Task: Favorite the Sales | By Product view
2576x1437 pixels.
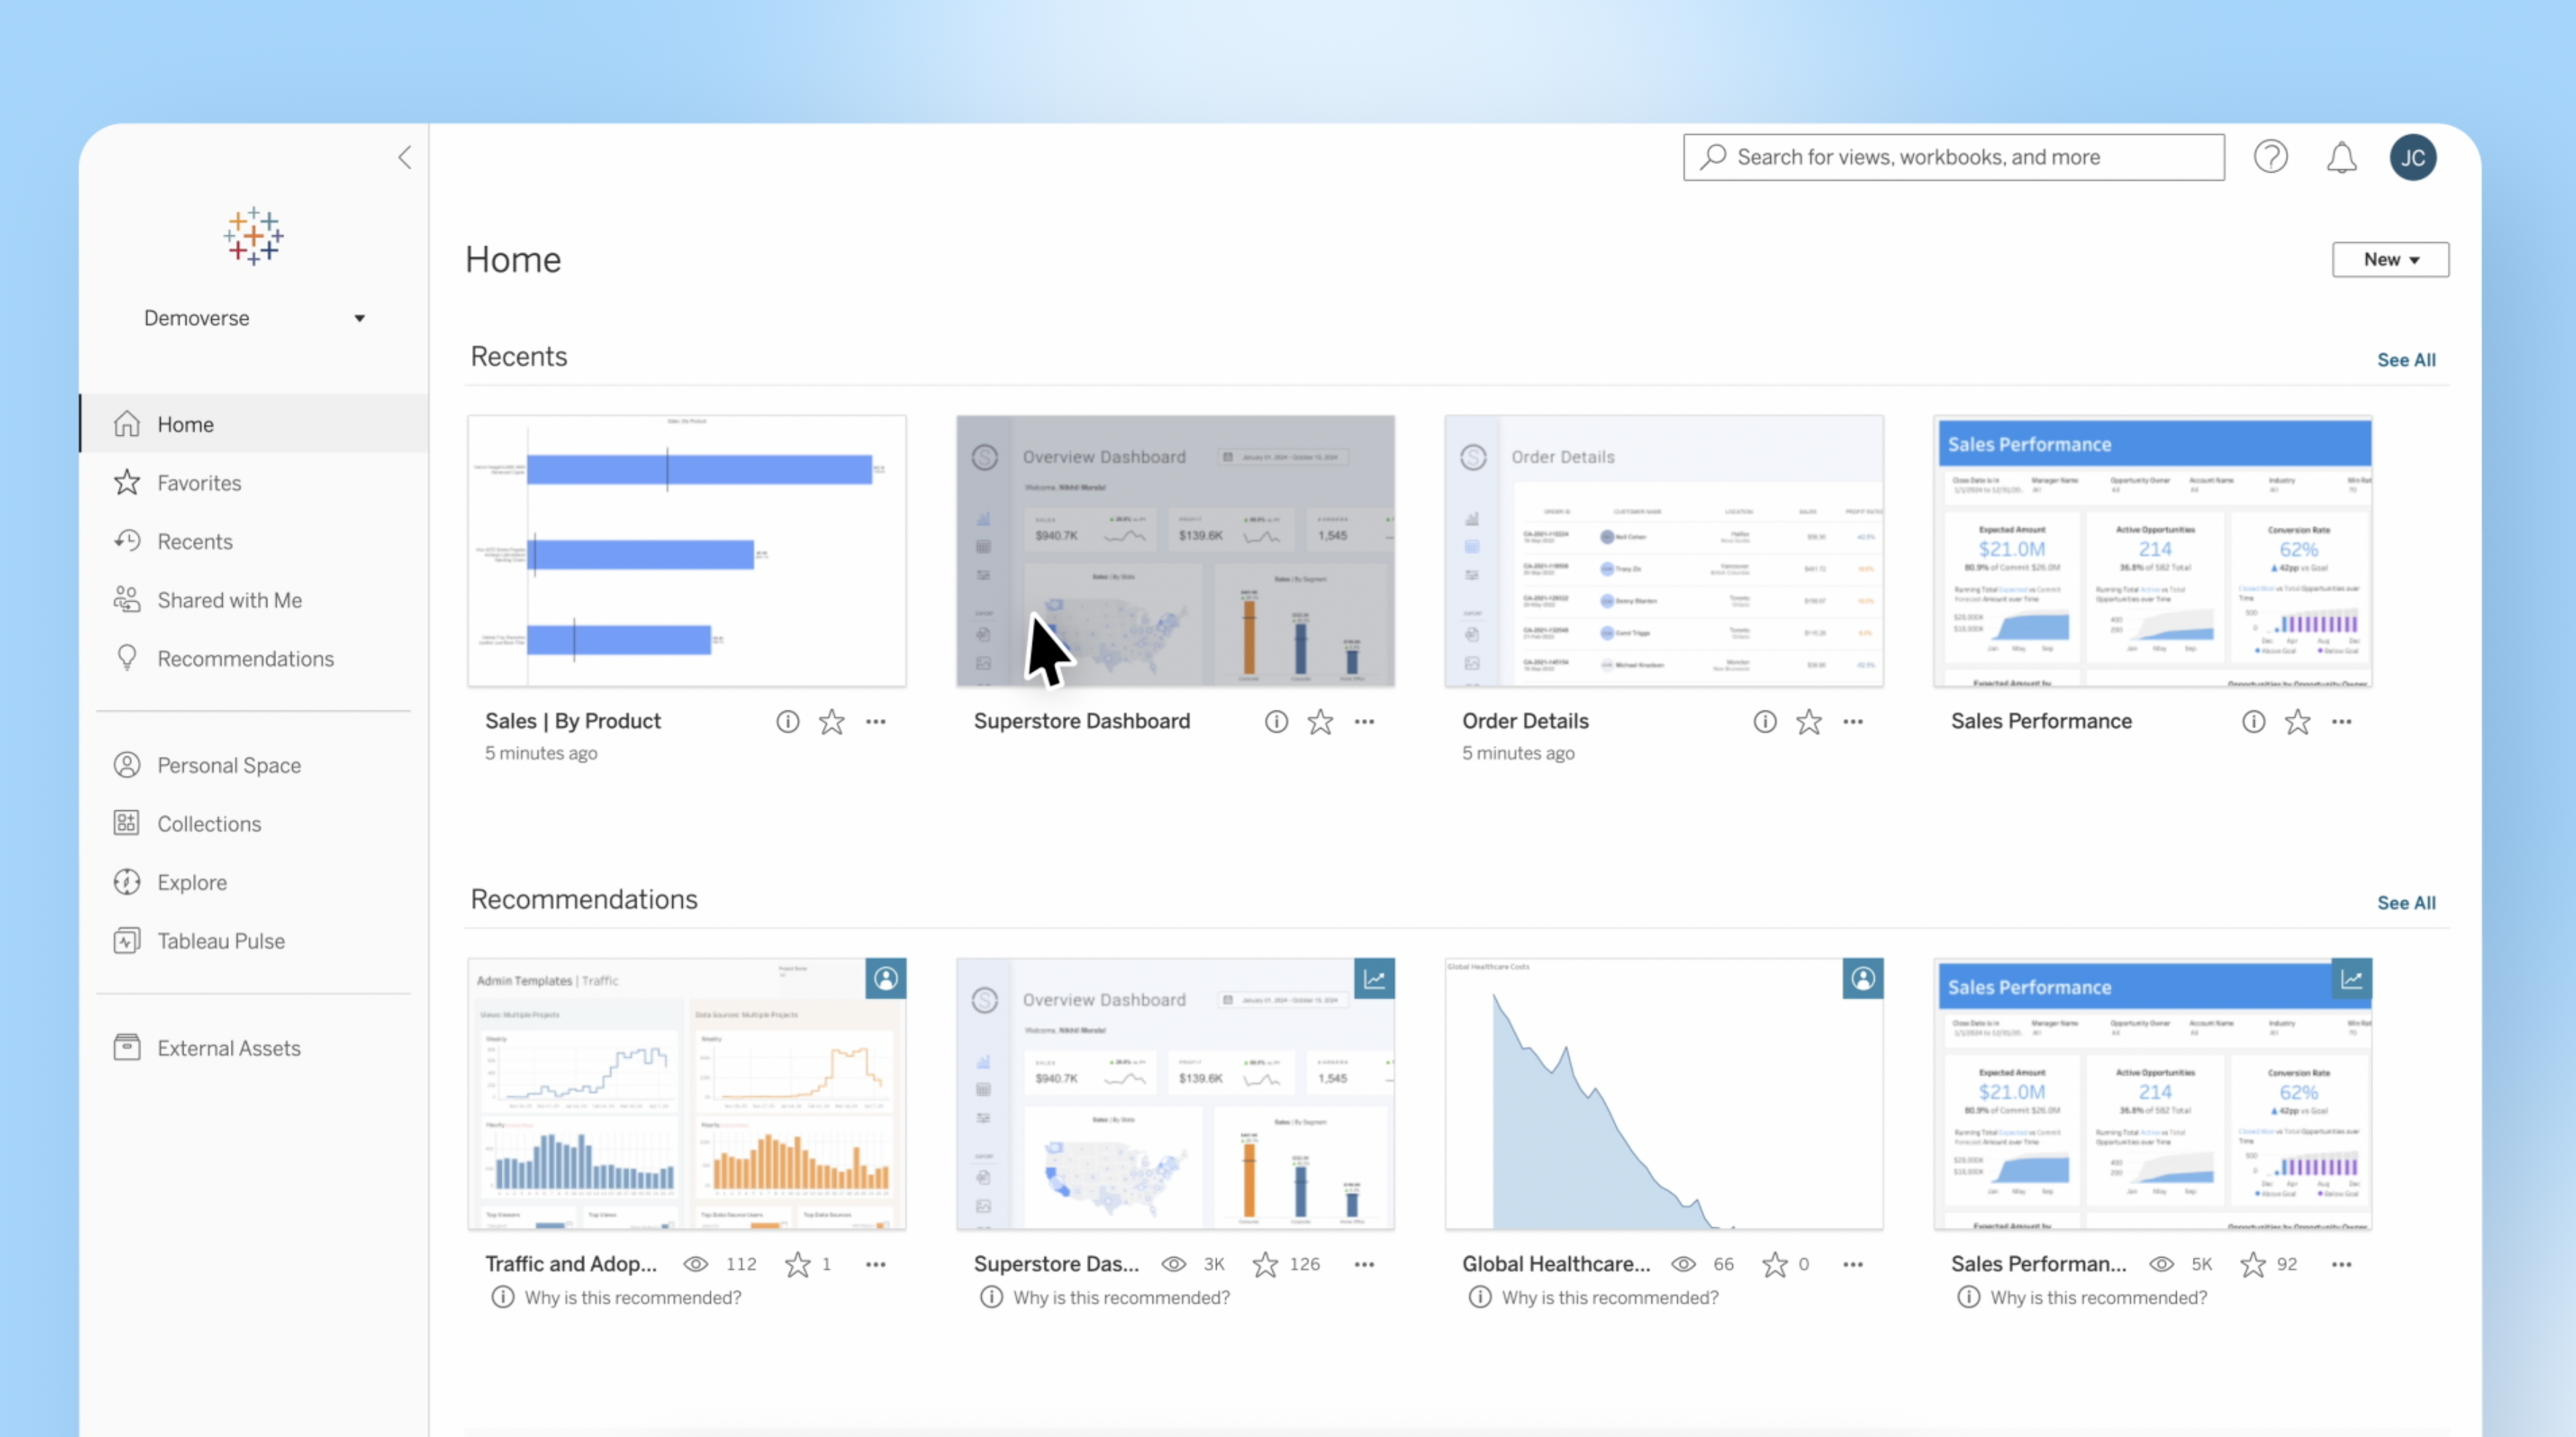Action: [x=831, y=721]
